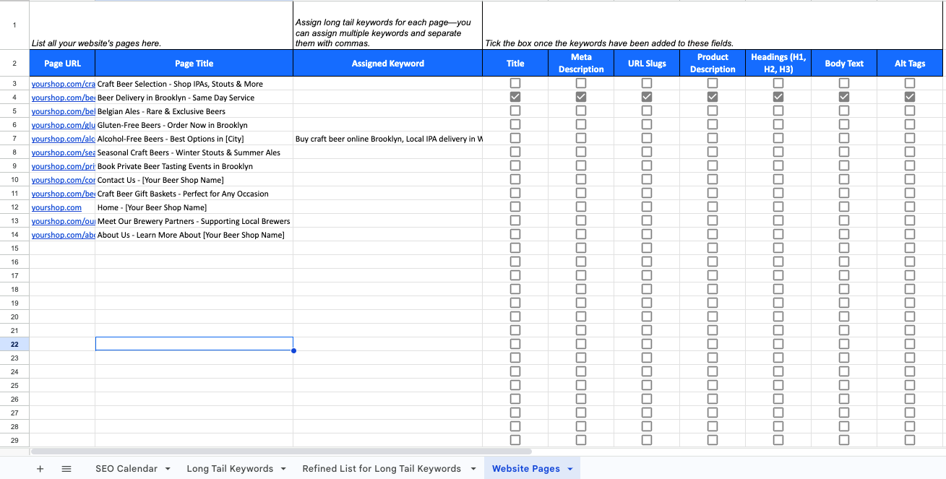The height and width of the screenshot is (479, 946).
Task: Click the Beer Delivery page URL link in row 4
Action: [x=63, y=98]
